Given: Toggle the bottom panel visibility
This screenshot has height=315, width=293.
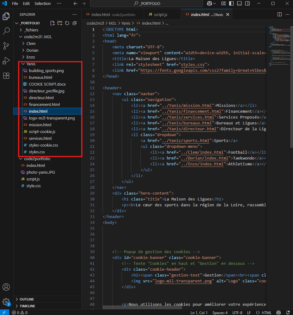Looking at the screenshot, I should coord(239,3).
